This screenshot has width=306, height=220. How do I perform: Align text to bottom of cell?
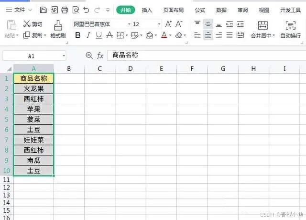pos(219,25)
